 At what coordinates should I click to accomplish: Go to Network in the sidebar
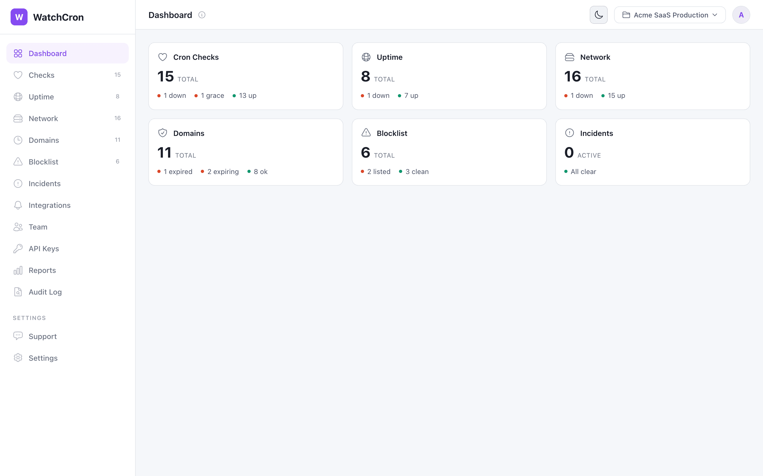[68, 119]
